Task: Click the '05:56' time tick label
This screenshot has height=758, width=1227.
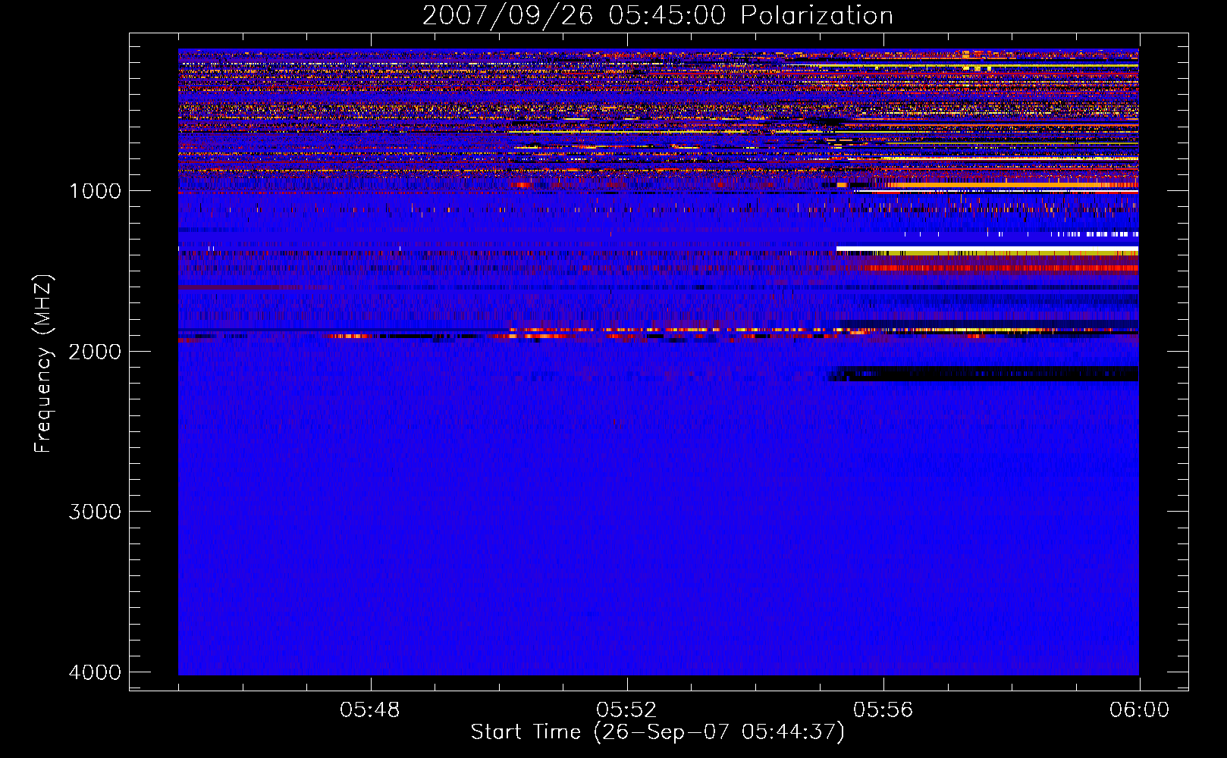Action: 883,710
